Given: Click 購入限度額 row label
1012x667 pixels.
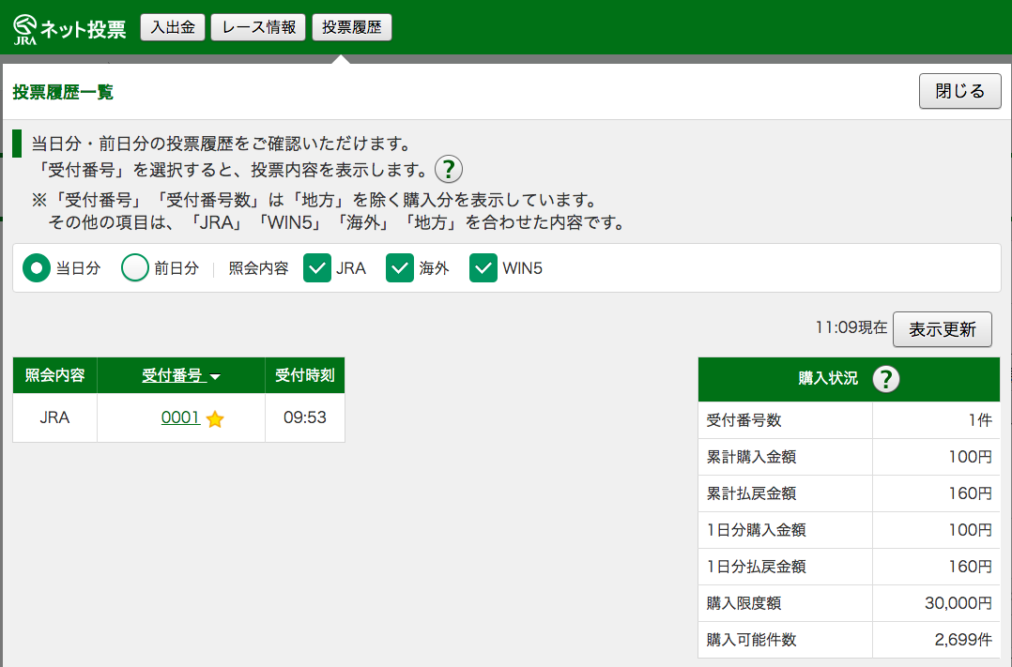Looking at the screenshot, I should click(744, 603).
